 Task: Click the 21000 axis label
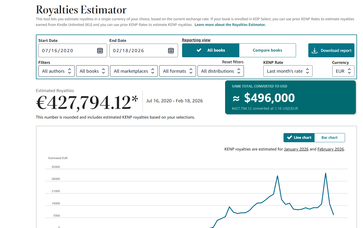point(56,191)
